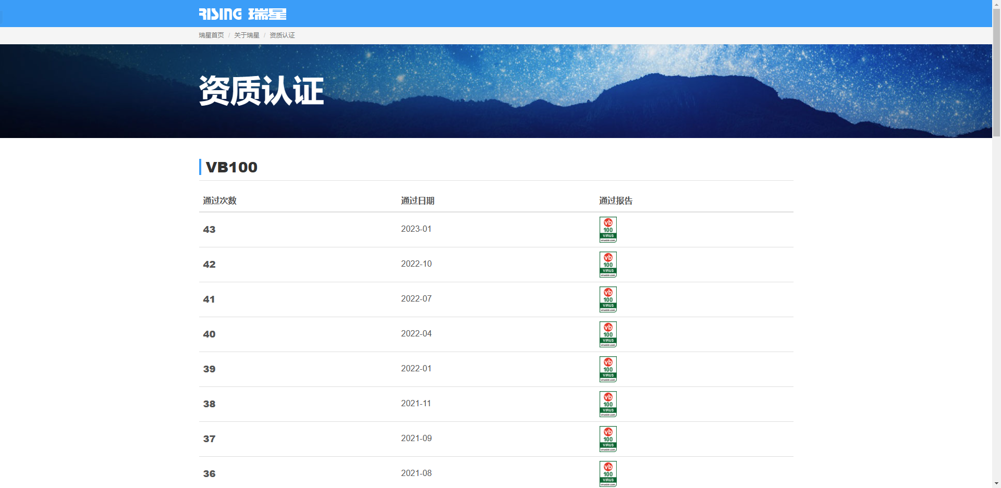Click the scrollbar down arrow
This screenshot has width=1001, height=488.
click(x=996, y=484)
